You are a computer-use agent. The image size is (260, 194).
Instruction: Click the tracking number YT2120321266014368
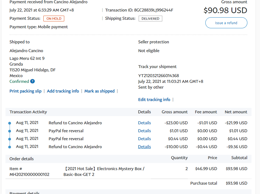(x=159, y=76)
